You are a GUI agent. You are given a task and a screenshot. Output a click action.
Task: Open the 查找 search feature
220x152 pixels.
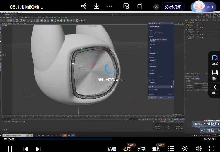click(x=156, y=149)
